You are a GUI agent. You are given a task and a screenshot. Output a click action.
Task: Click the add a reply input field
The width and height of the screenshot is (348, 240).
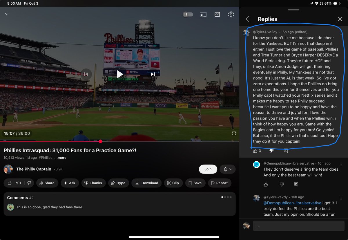coord(299,226)
